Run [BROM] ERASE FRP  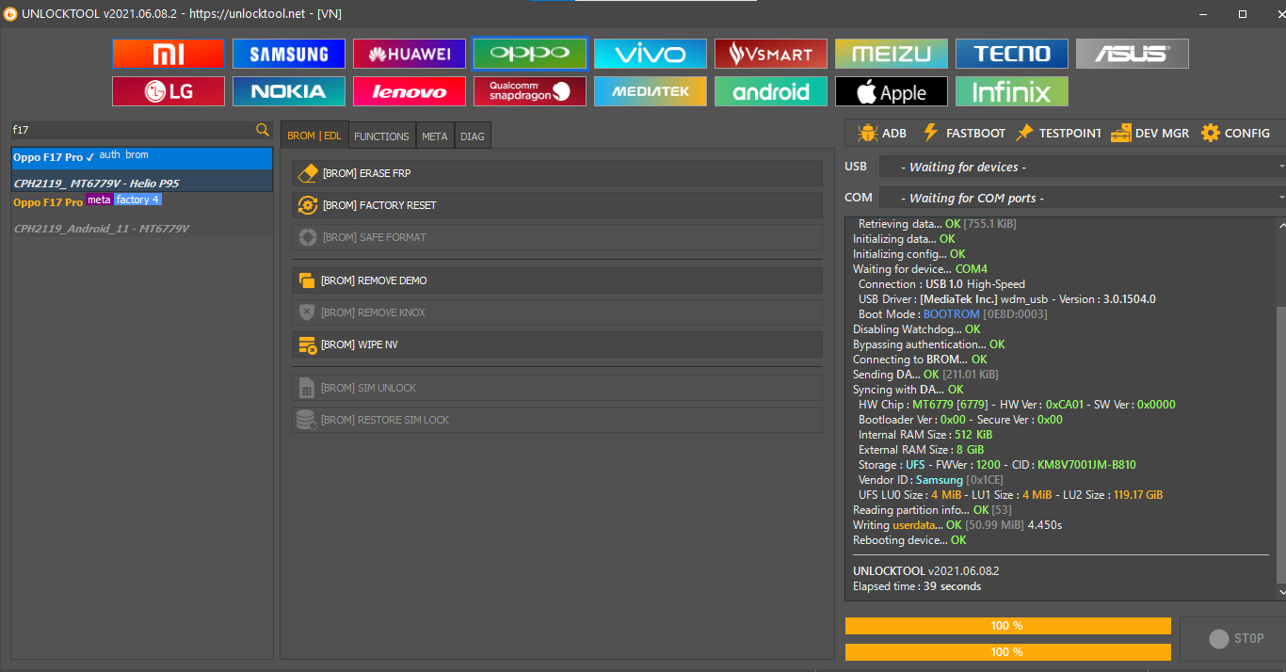point(557,173)
